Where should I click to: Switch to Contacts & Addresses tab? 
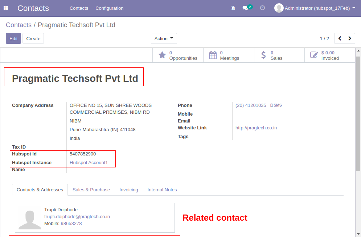click(x=40, y=190)
